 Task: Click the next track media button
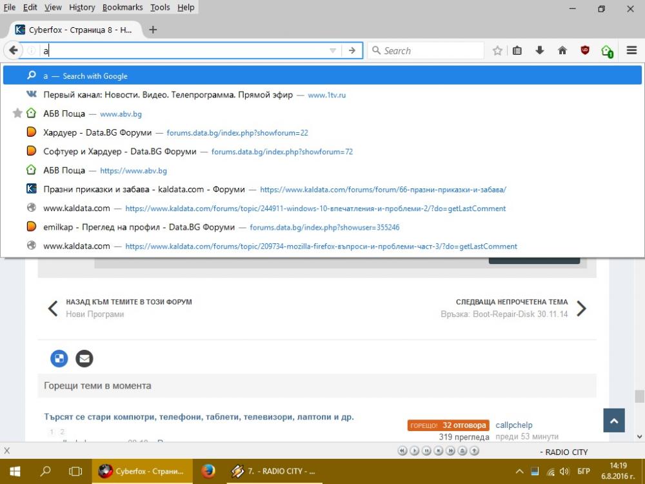[x=450, y=450]
